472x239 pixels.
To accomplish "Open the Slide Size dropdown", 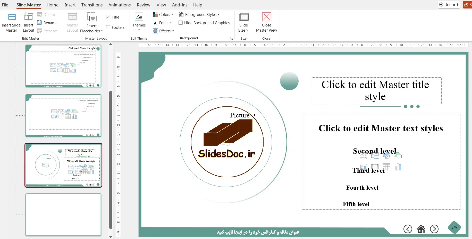I will [243, 27].
